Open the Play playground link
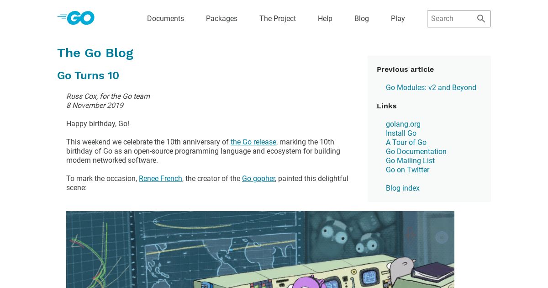548x288 pixels. (398, 19)
